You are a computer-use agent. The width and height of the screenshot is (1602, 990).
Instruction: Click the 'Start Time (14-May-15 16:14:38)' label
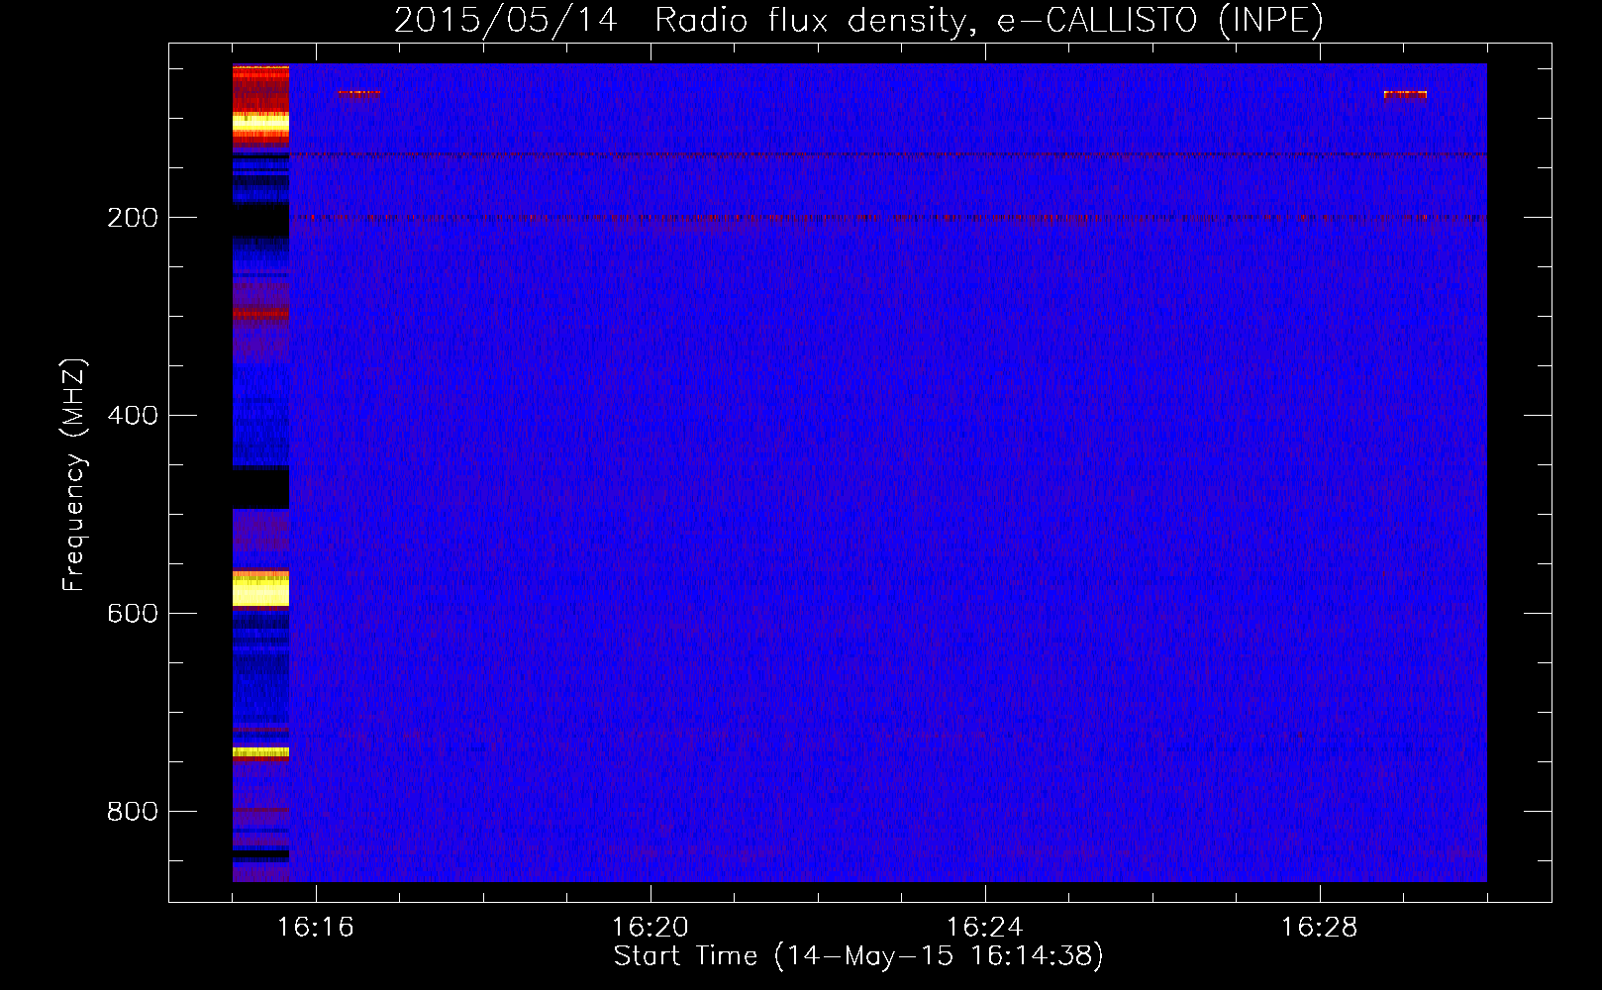pos(858,955)
